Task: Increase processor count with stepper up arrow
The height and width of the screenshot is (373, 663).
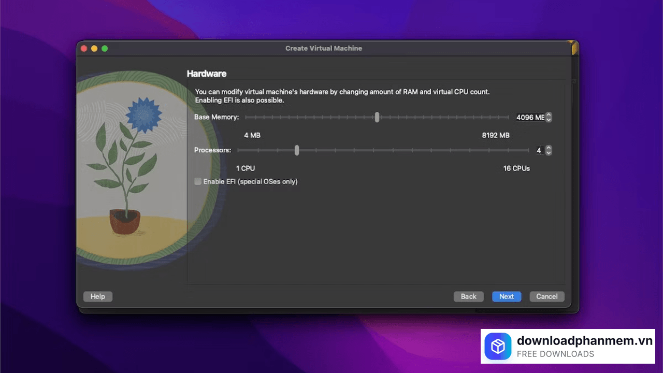Action: pos(549,148)
